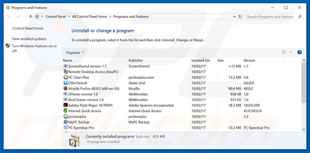Click the Control Panel icon in address bar

coord(37,17)
